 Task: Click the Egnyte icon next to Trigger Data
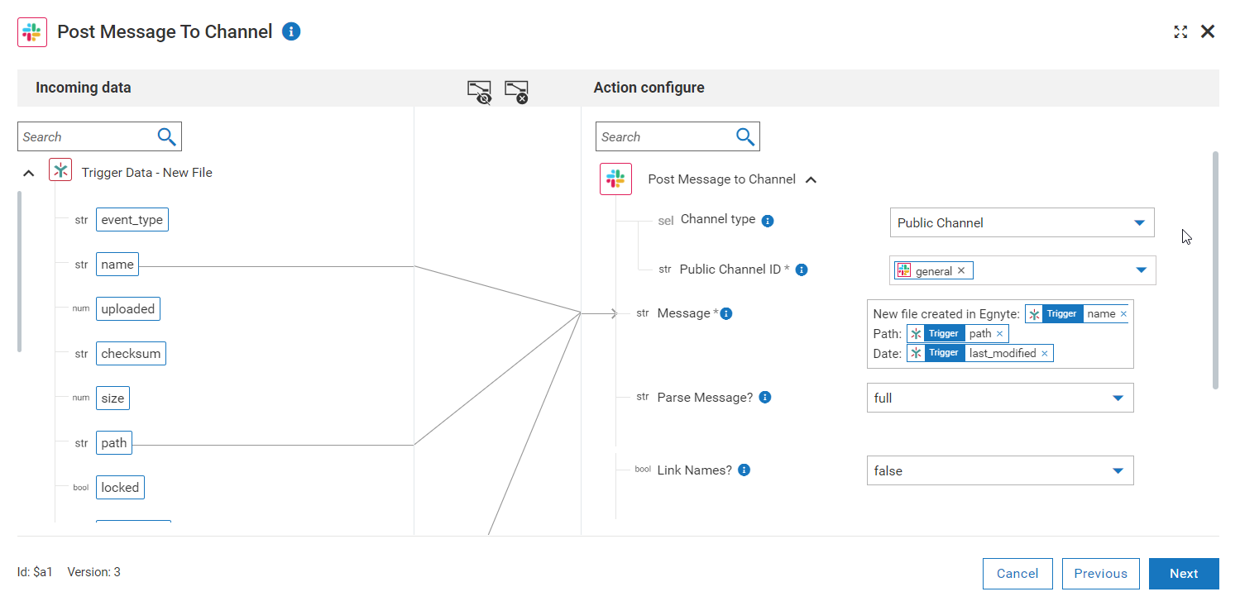click(60, 169)
